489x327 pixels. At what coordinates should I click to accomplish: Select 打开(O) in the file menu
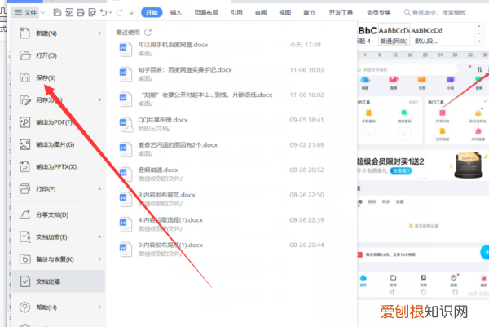tap(58, 55)
